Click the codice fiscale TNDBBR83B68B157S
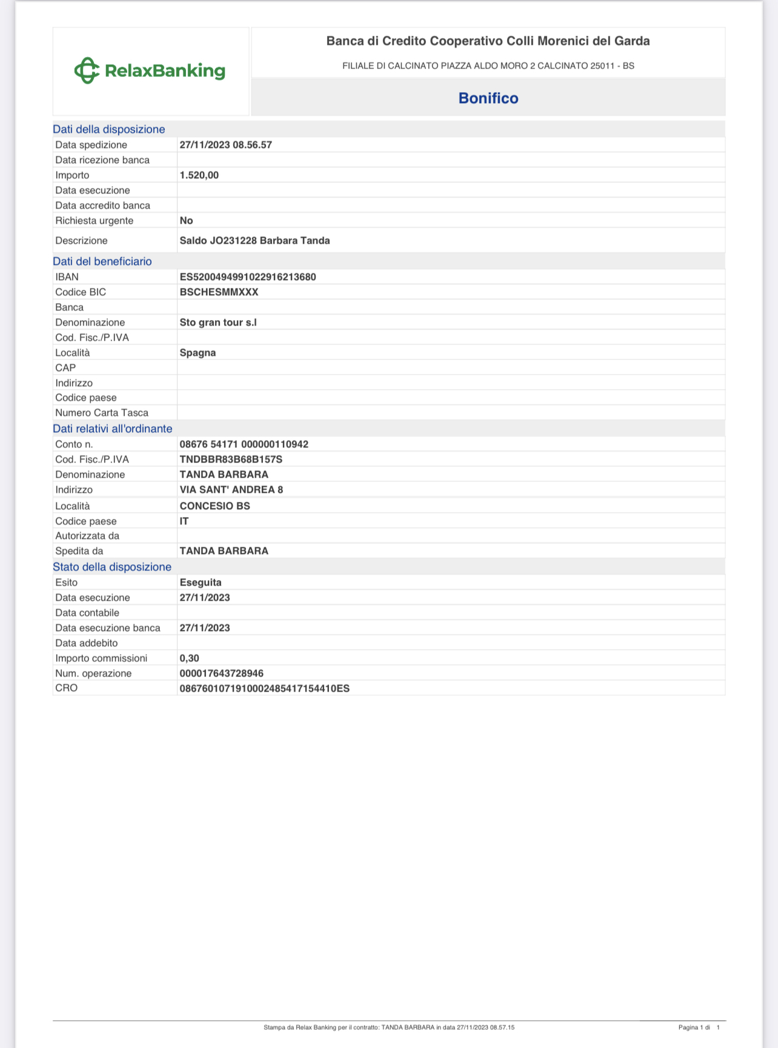 tap(231, 459)
